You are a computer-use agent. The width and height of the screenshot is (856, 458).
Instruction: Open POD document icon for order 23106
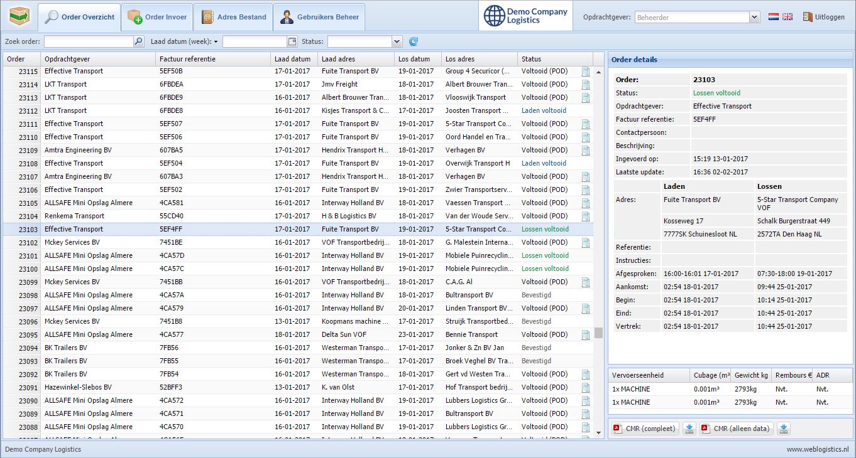pos(586,190)
